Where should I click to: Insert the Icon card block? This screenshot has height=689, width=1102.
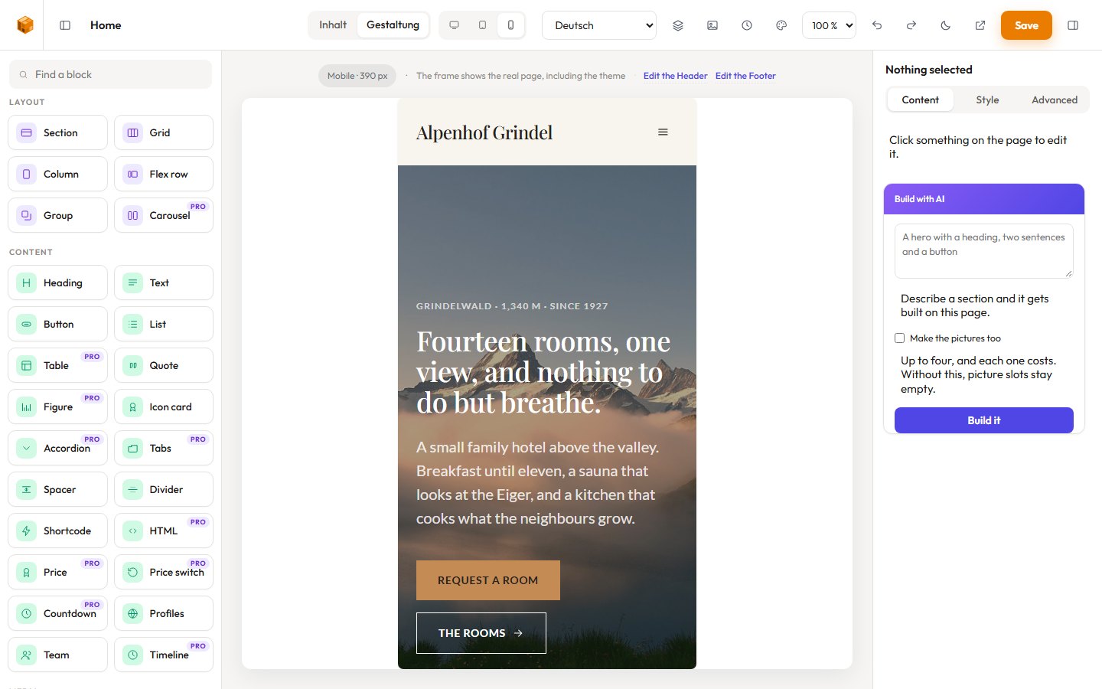[x=164, y=407]
